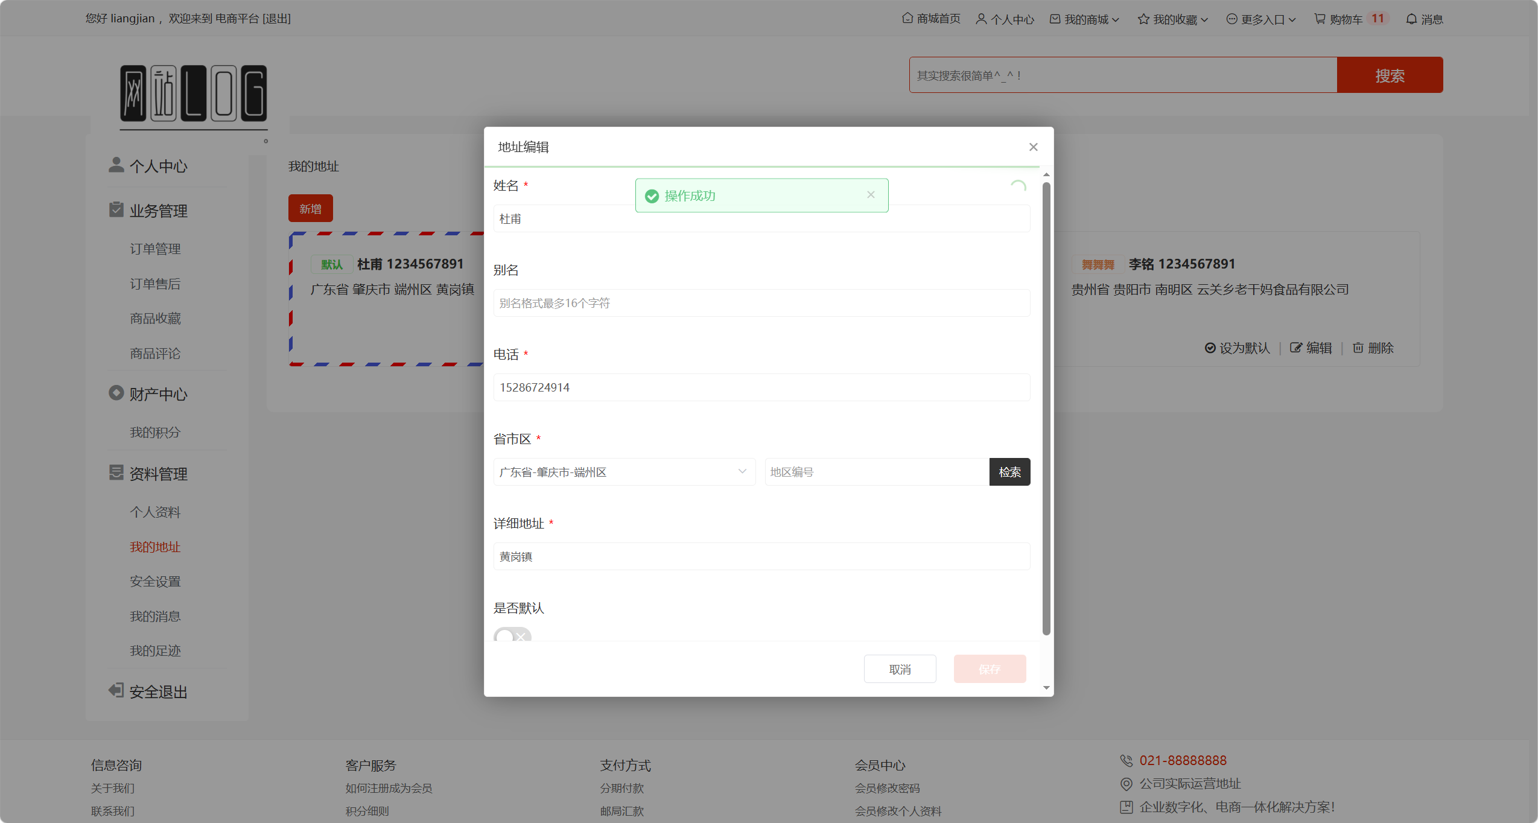Open 安全设置 in sidebar
The height and width of the screenshot is (823, 1538).
(155, 581)
